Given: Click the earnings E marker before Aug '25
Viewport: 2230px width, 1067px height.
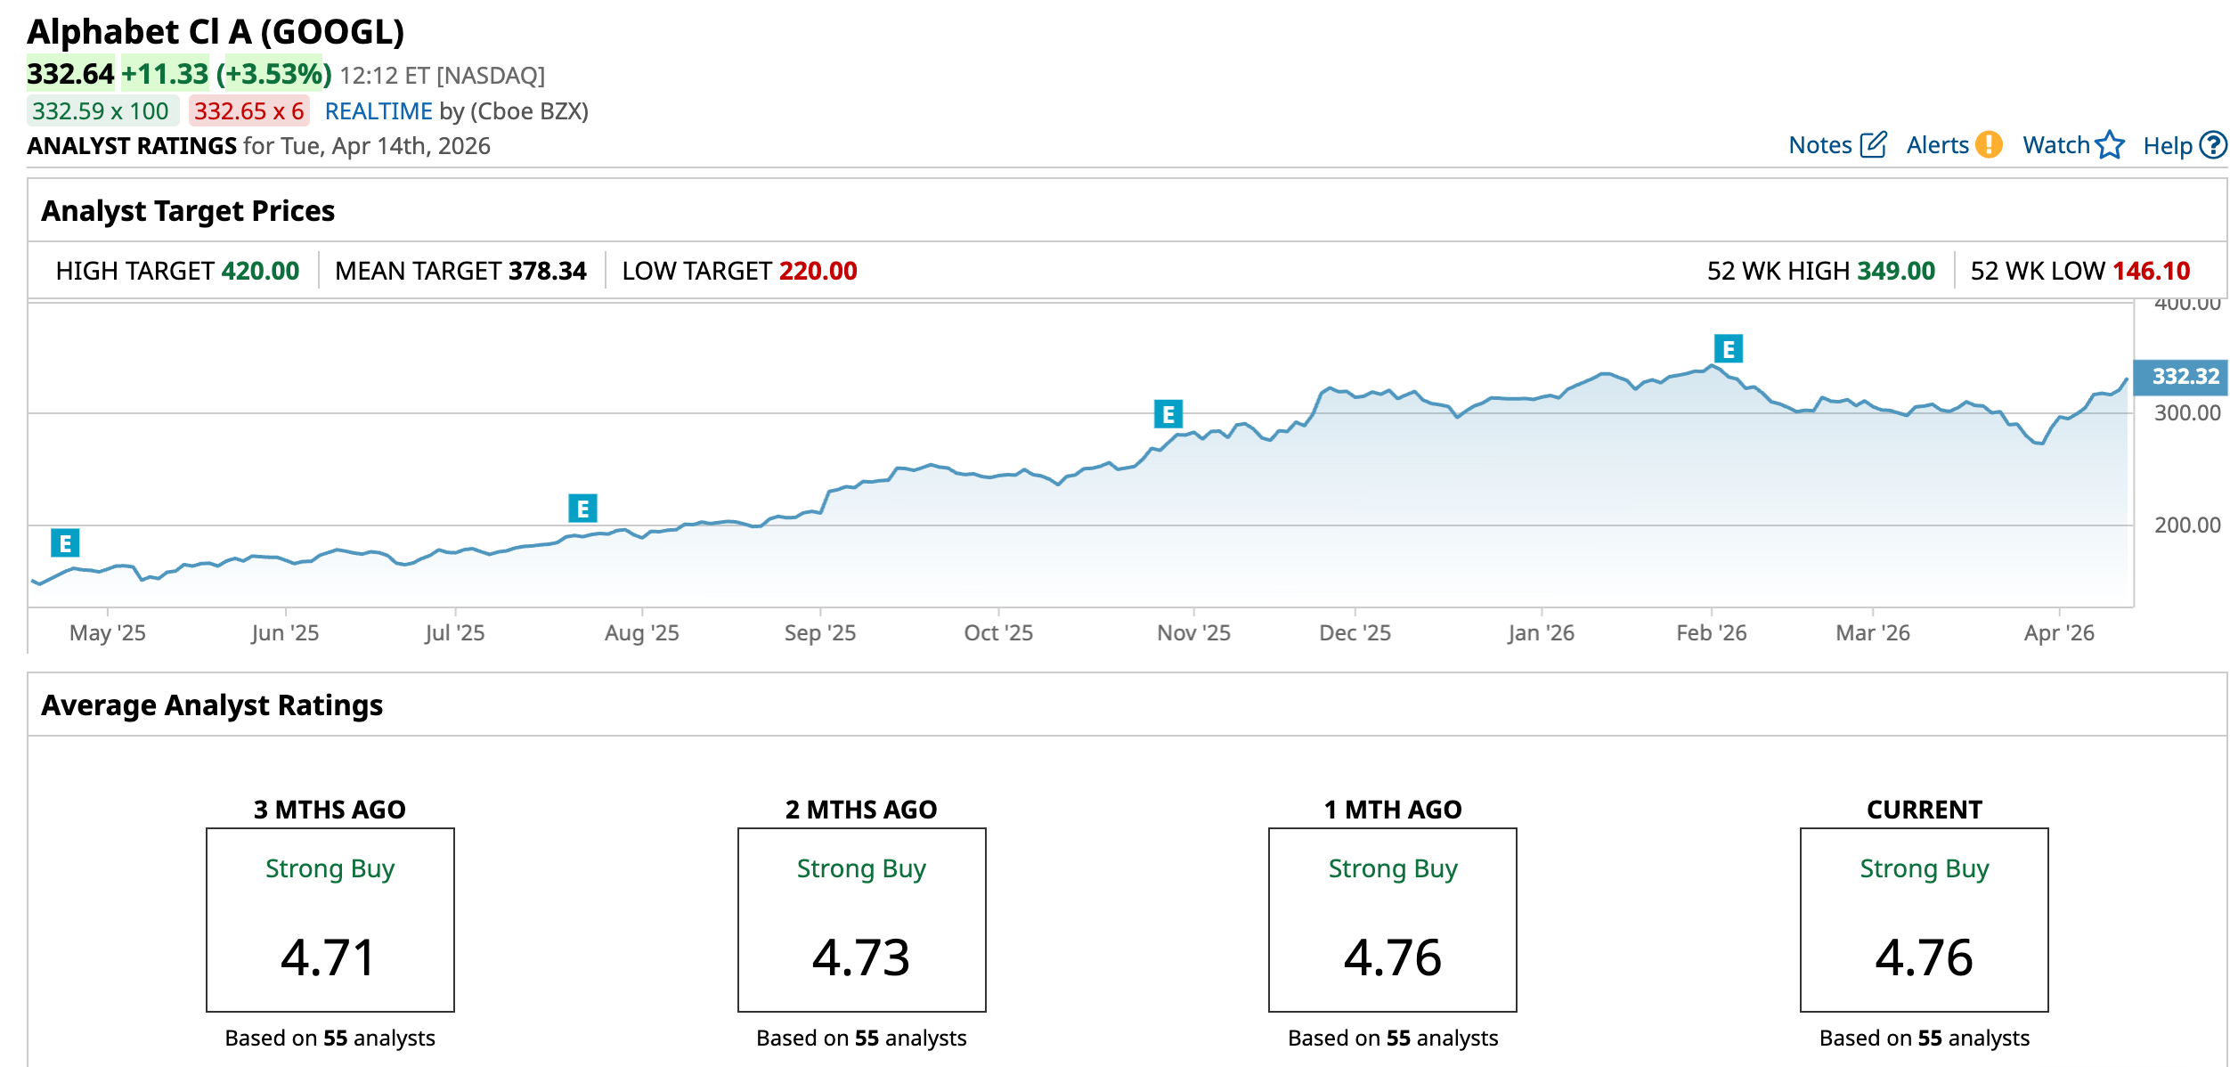Looking at the screenshot, I should [582, 509].
